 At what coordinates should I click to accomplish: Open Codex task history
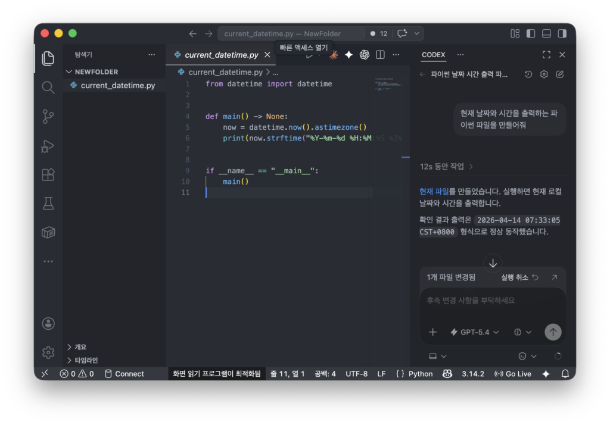[x=528, y=74]
